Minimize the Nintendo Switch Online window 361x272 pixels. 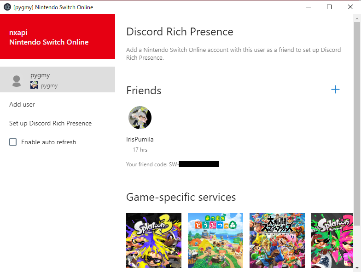coord(309,7)
